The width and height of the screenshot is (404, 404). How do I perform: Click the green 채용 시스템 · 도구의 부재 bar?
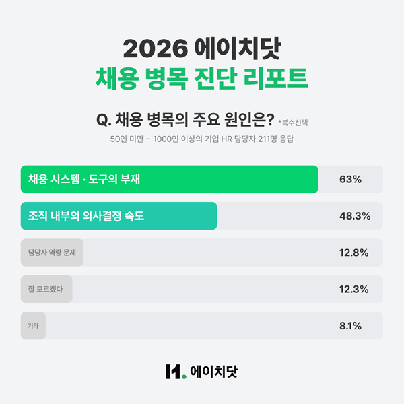point(169,180)
